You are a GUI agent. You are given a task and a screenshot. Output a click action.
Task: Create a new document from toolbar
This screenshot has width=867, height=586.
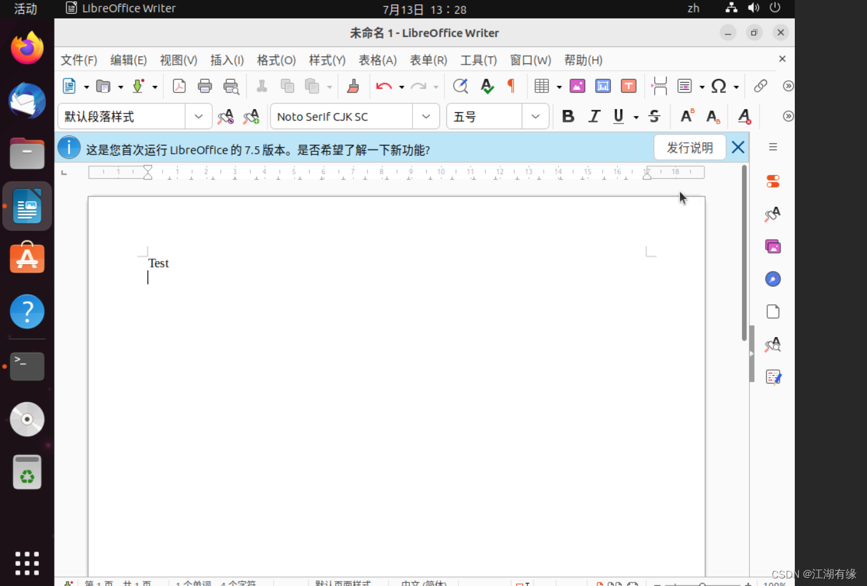[69, 86]
